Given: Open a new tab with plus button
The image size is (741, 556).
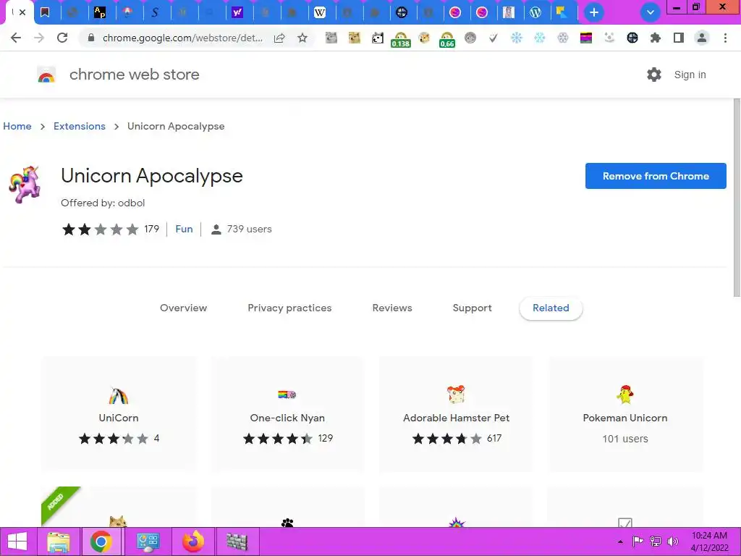Looking at the screenshot, I should tap(594, 12).
